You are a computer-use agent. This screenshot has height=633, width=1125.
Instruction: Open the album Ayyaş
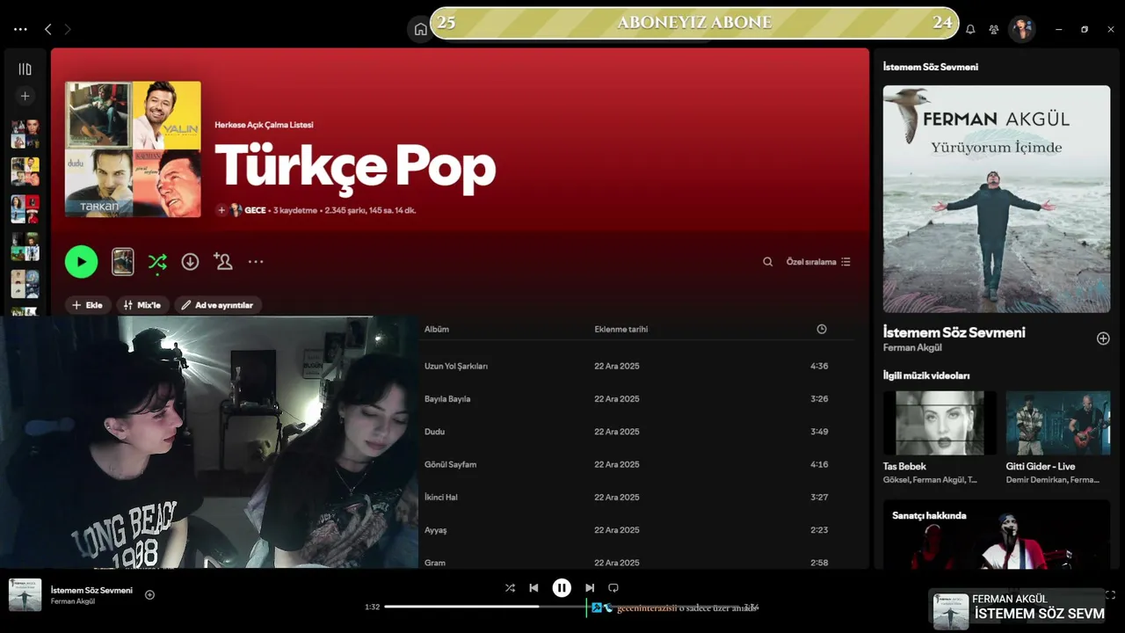pyautogui.click(x=436, y=530)
